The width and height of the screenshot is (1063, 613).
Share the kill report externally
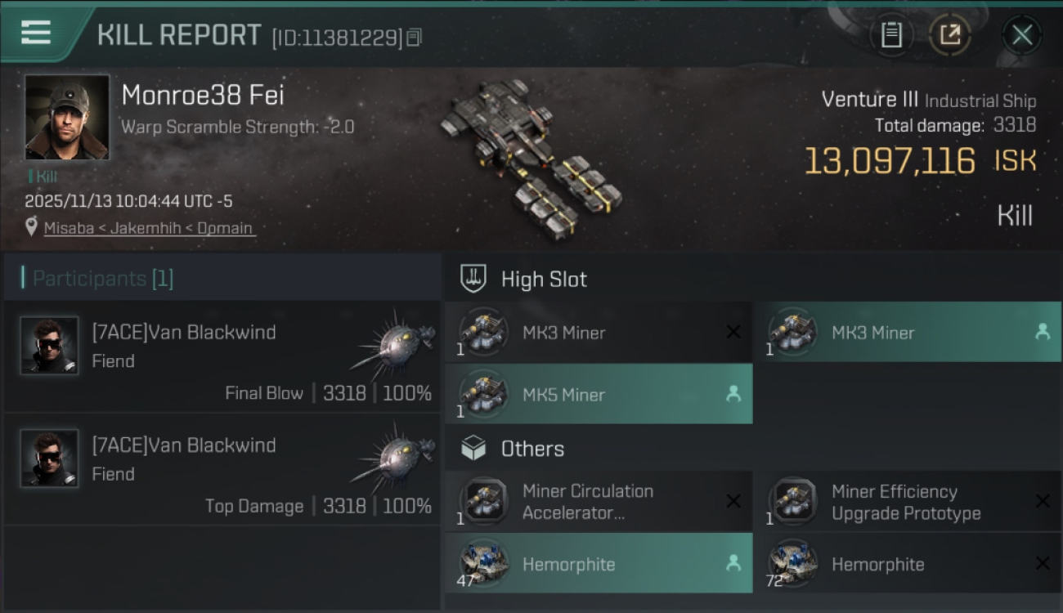point(949,34)
